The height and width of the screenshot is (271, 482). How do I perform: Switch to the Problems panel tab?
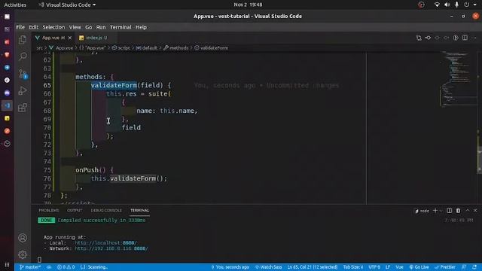[x=48, y=210]
